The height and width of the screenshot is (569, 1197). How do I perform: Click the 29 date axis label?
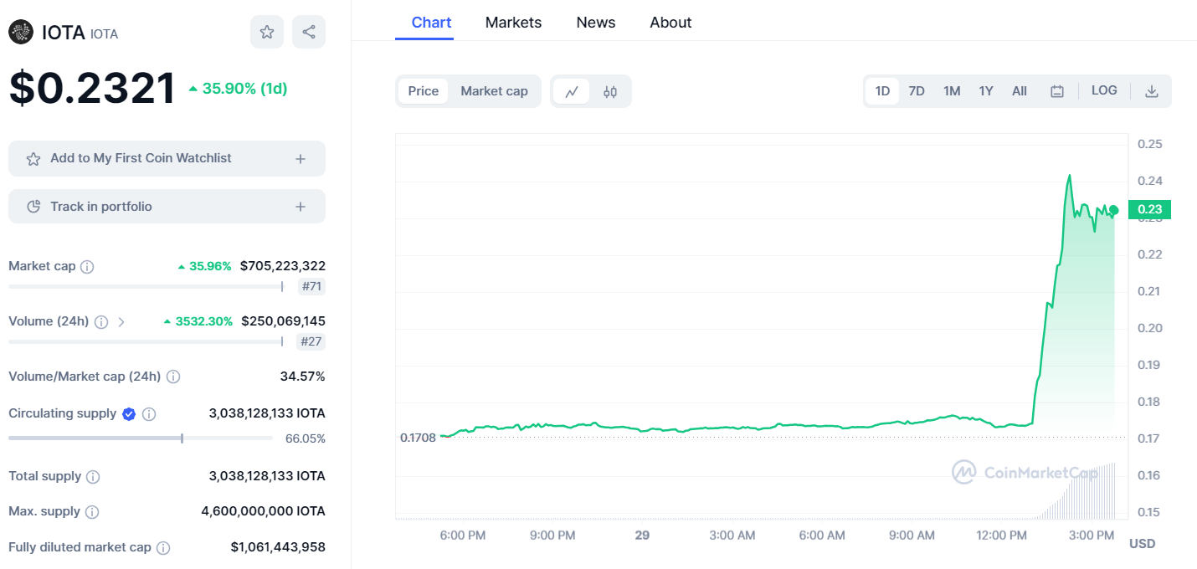[x=642, y=536]
